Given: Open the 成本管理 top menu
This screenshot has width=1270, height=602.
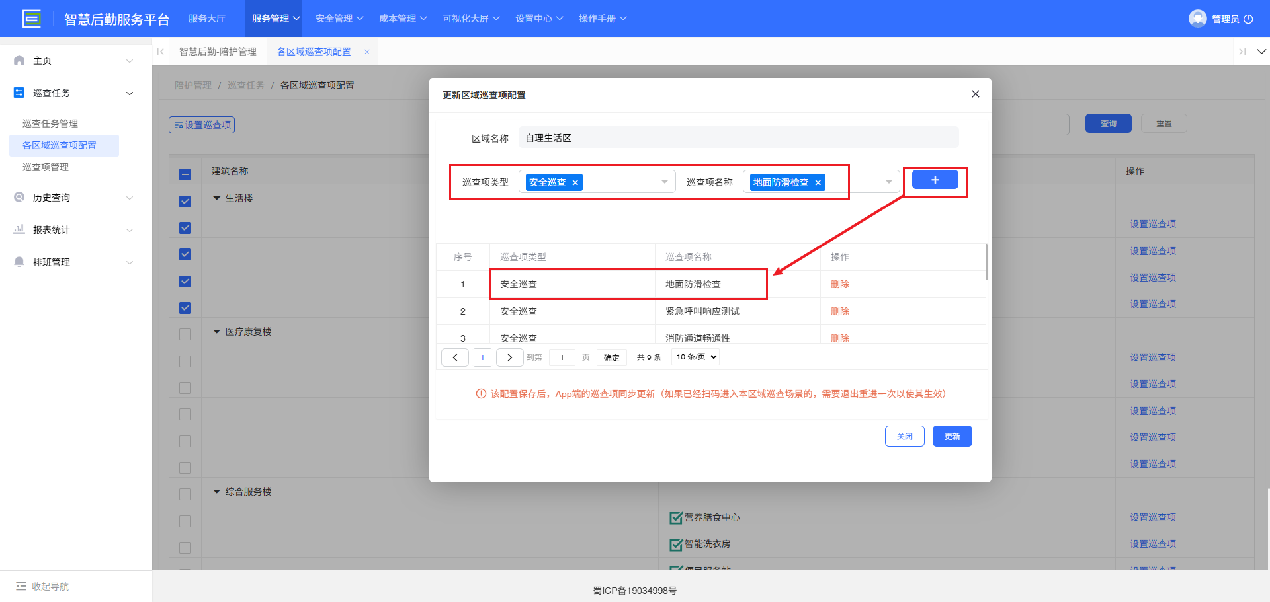Looking at the screenshot, I should click(x=403, y=19).
